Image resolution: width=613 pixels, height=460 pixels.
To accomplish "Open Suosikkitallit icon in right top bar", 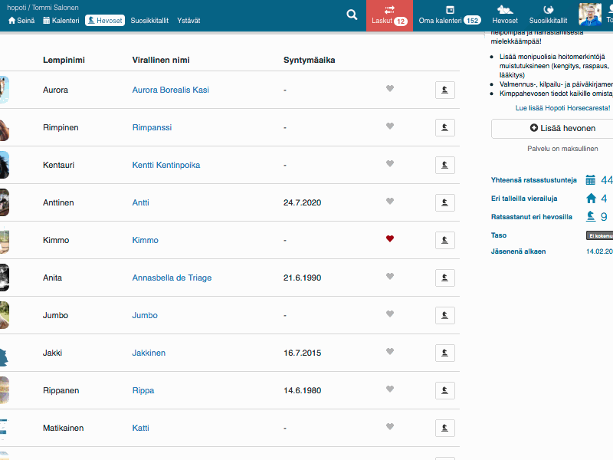I will coord(548,15).
